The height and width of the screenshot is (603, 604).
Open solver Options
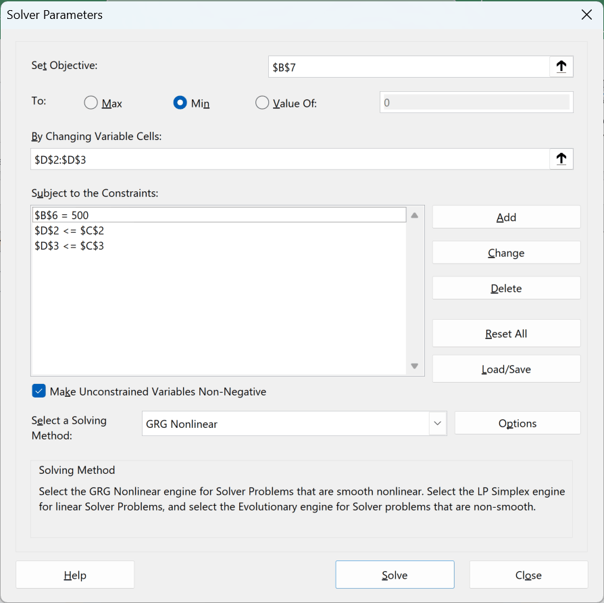518,423
